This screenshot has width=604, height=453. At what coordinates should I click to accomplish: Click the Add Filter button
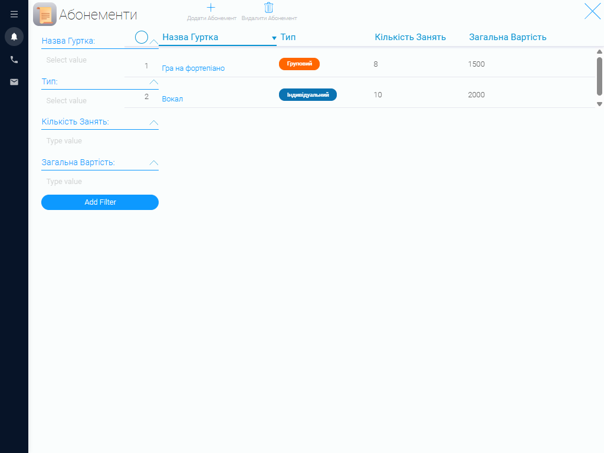tap(100, 202)
